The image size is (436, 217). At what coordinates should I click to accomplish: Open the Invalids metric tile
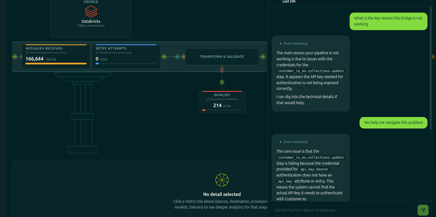coord(222,102)
